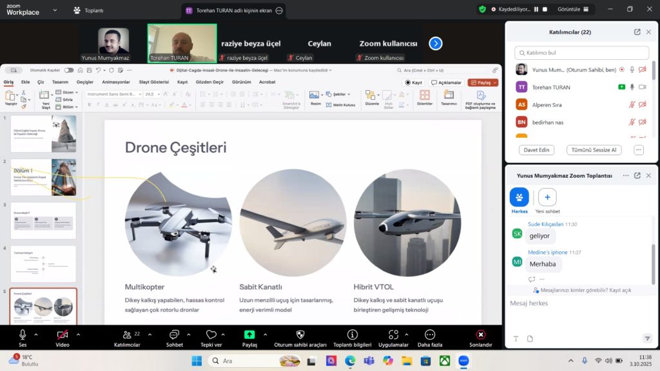Click the Davet Edin button
The height and width of the screenshot is (371, 660).
[536, 150]
